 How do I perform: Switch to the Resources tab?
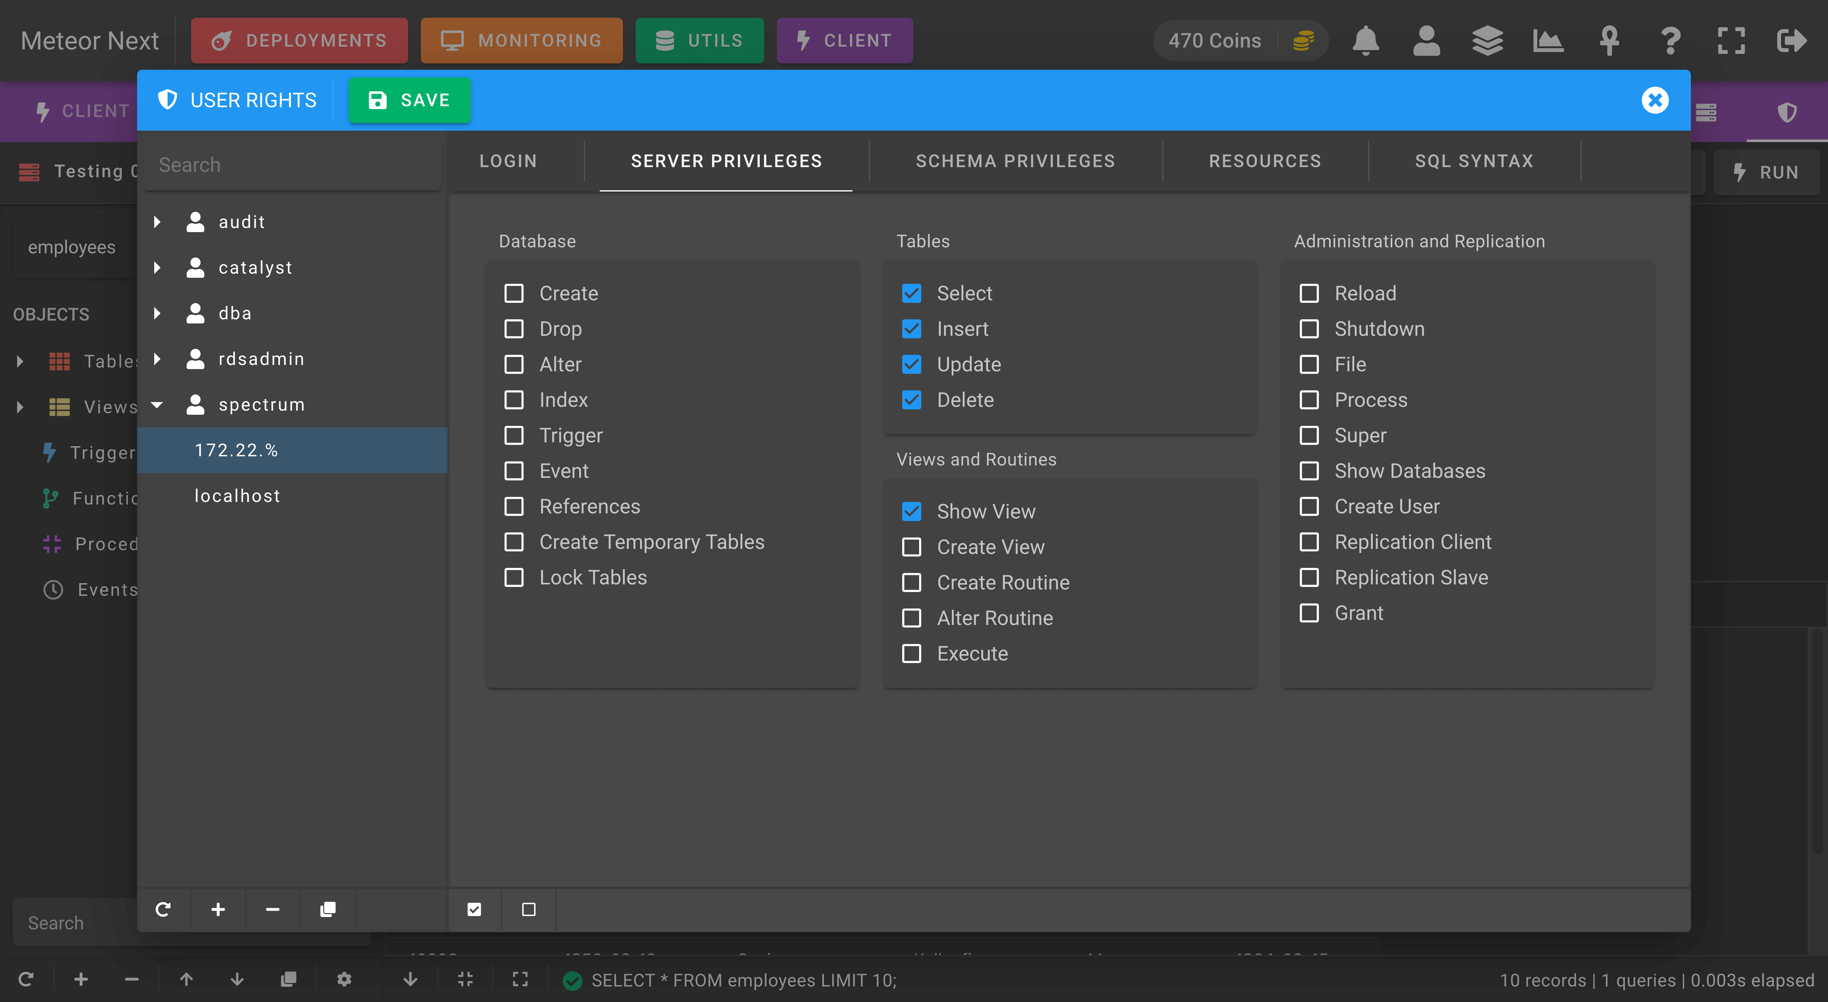pyautogui.click(x=1265, y=161)
